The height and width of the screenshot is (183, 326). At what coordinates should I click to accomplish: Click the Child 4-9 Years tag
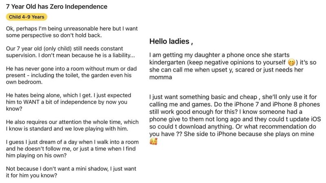point(26,17)
